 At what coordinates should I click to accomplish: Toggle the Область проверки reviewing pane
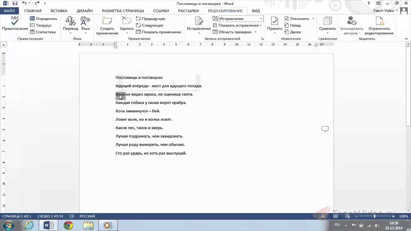(x=232, y=32)
